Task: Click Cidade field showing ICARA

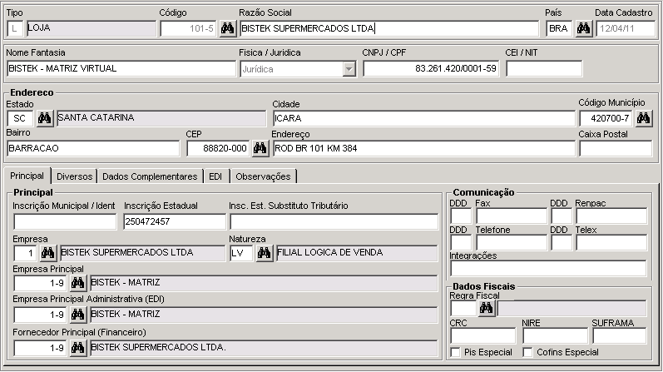Action: click(424, 118)
